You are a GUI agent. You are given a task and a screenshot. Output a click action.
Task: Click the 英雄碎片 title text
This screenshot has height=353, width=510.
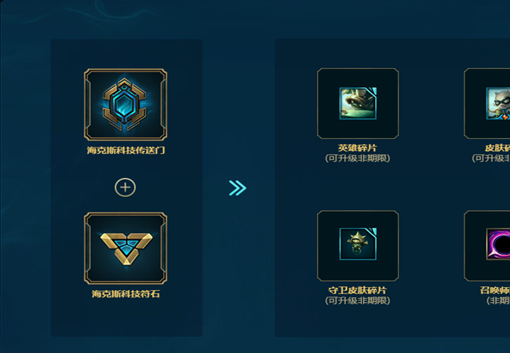point(358,148)
